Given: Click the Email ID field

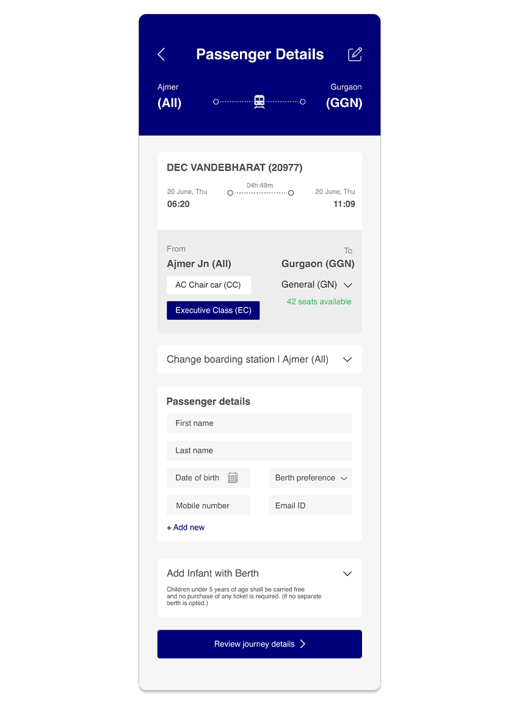Looking at the screenshot, I should [x=310, y=505].
